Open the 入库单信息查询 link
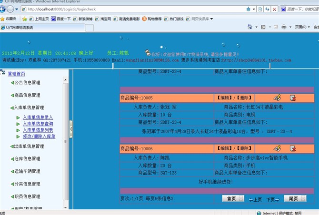319x215 pixels. coord(38,124)
